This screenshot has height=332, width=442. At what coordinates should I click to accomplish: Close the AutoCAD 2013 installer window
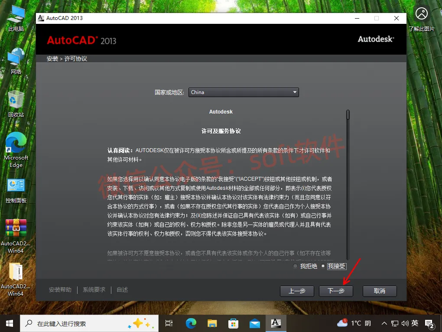point(396,18)
